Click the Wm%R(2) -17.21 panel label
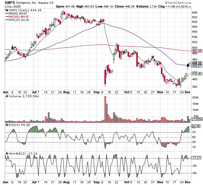203x185 pixels. pyautogui.click(x=23, y=154)
